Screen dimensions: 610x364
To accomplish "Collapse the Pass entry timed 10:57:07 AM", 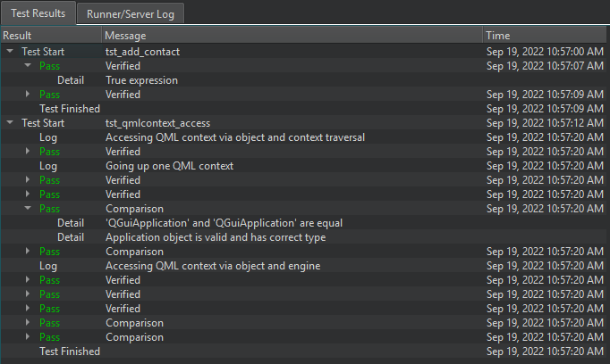I will pyautogui.click(x=28, y=66).
